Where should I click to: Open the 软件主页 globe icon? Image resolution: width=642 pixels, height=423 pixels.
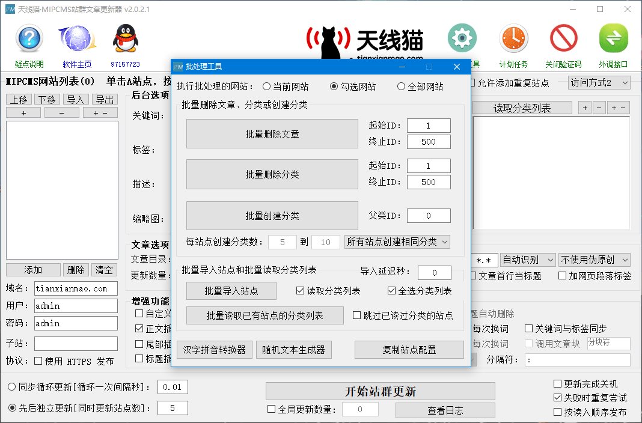coord(77,38)
